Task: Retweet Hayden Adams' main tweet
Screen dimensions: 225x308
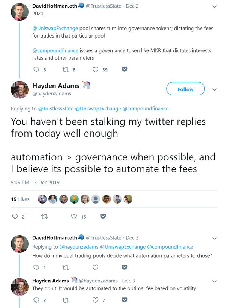Action: [x=44, y=216]
